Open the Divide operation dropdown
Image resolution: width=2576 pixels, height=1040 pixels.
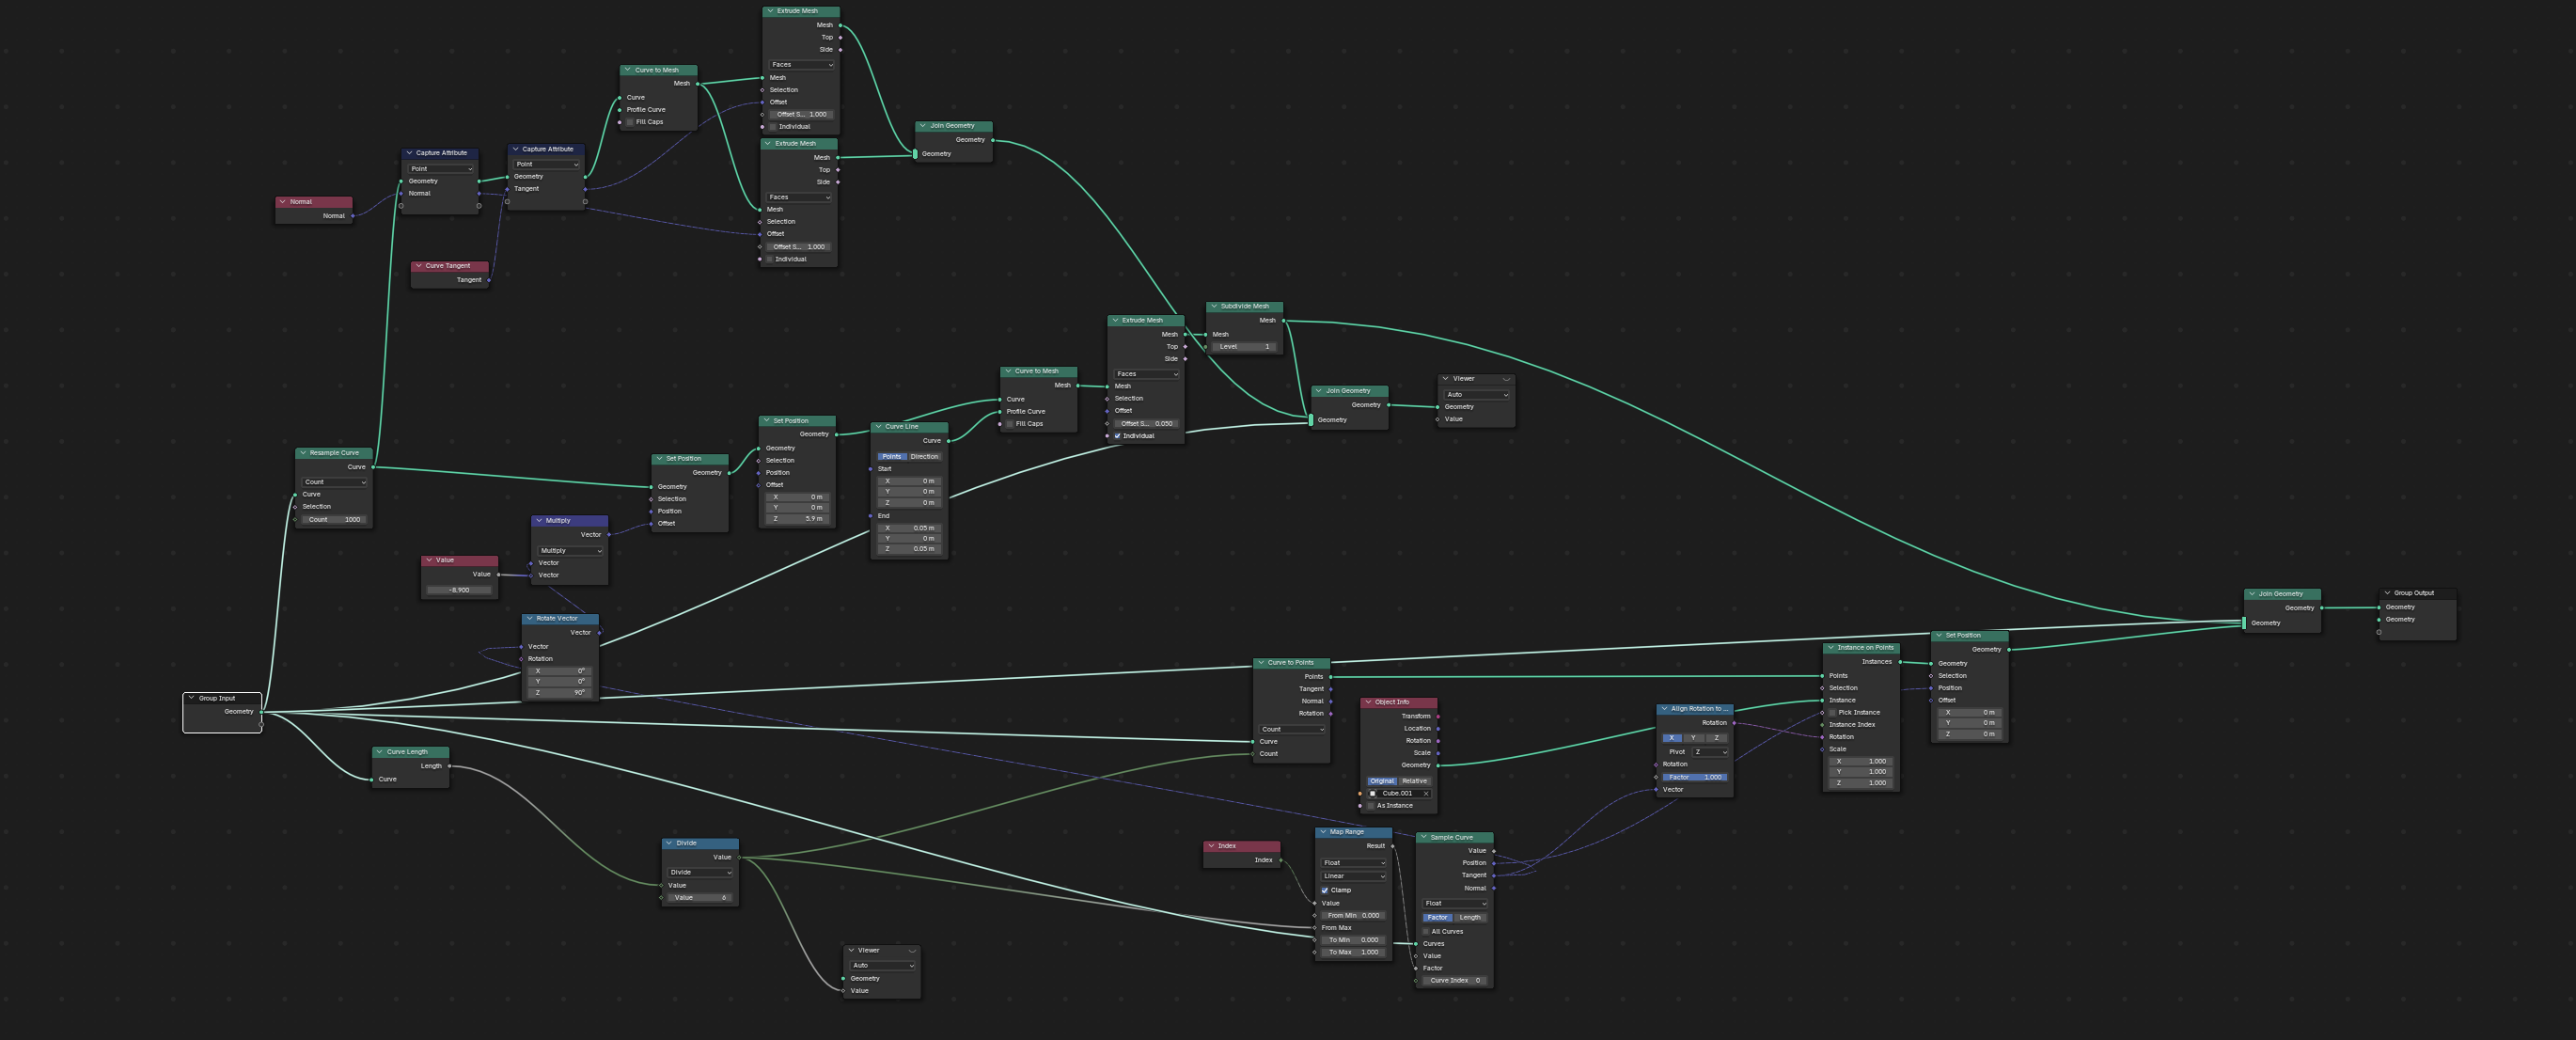(701, 872)
